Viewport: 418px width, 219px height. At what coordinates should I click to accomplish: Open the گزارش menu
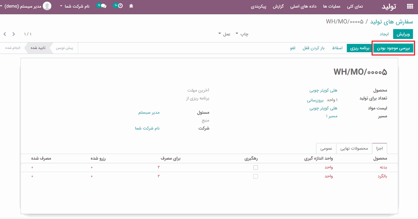coord(278,6)
